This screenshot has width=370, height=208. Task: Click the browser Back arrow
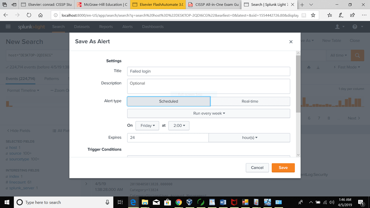(6, 15)
